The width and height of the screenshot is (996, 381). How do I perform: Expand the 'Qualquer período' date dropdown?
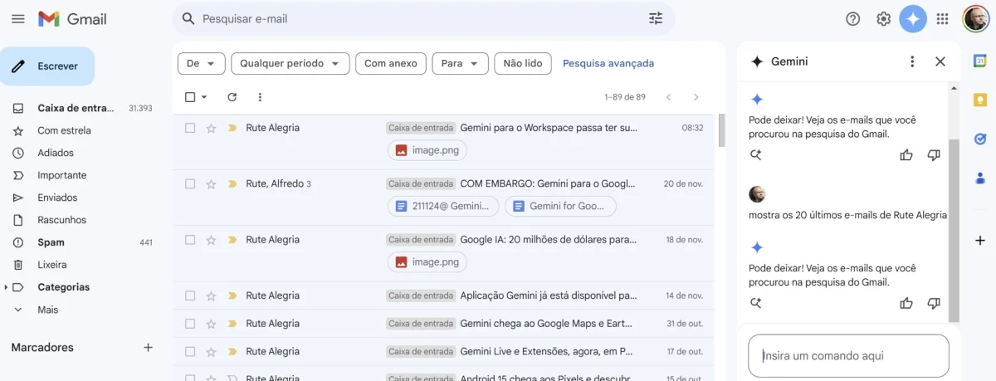coord(290,63)
